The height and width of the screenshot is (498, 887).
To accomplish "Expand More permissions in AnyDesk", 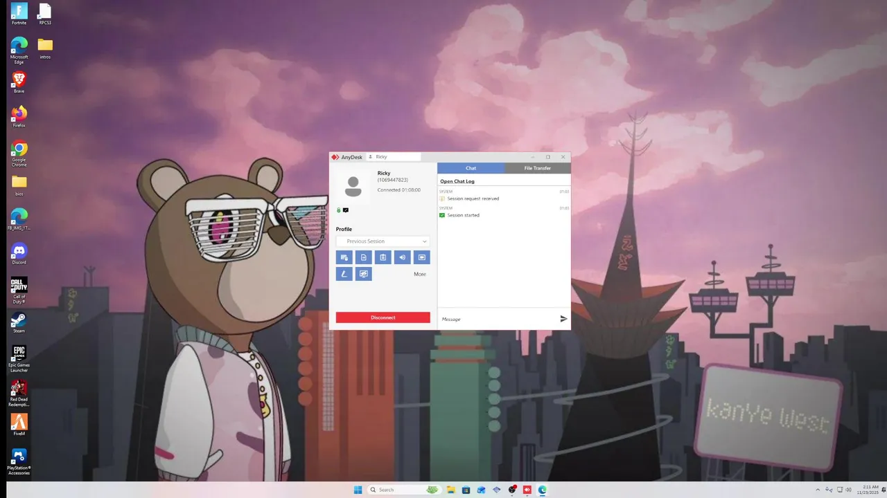I will pos(420,274).
